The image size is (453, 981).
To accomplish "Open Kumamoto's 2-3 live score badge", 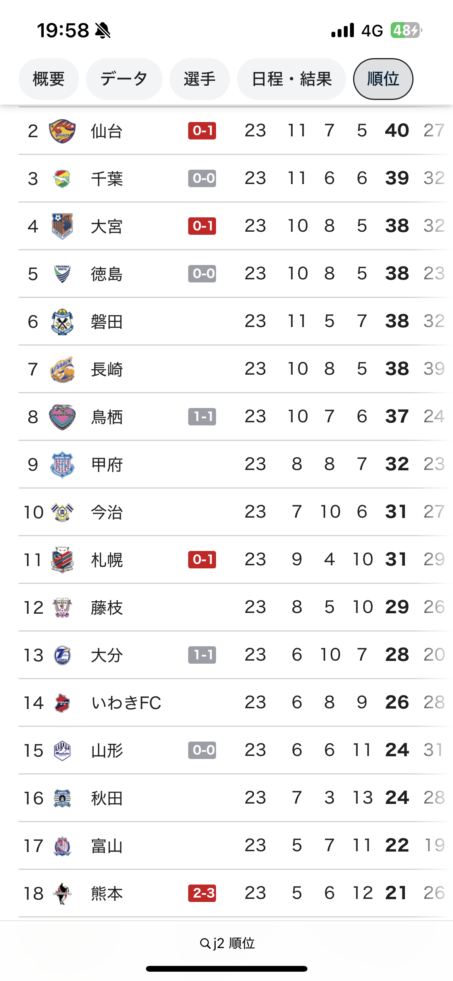I will click(x=202, y=893).
